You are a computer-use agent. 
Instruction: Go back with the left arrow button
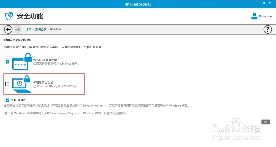[x=8, y=30]
